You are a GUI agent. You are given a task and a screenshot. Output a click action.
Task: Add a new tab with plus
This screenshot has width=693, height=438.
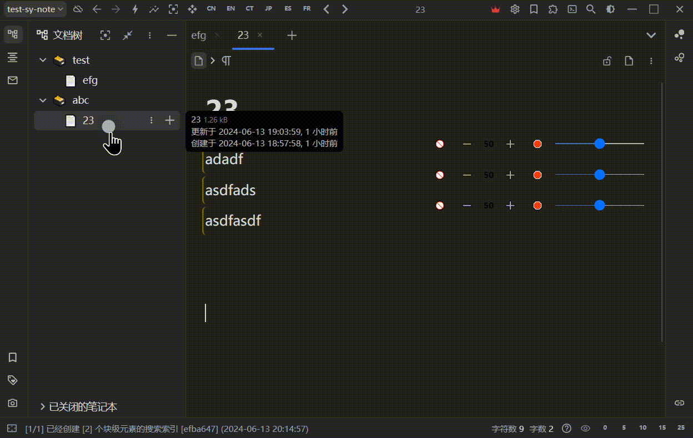292,35
